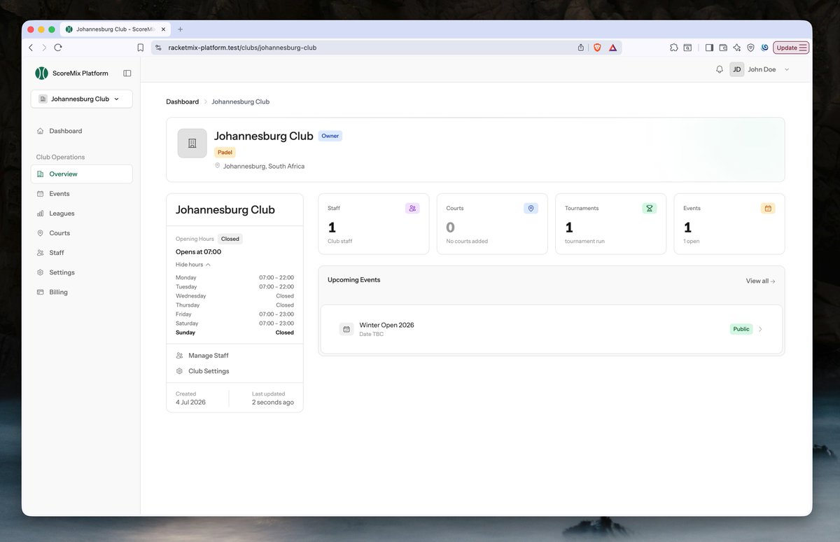This screenshot has width=840, height=542.
Task: Select the Johannesburg Club browser tab
Action: tap(115, 29)
